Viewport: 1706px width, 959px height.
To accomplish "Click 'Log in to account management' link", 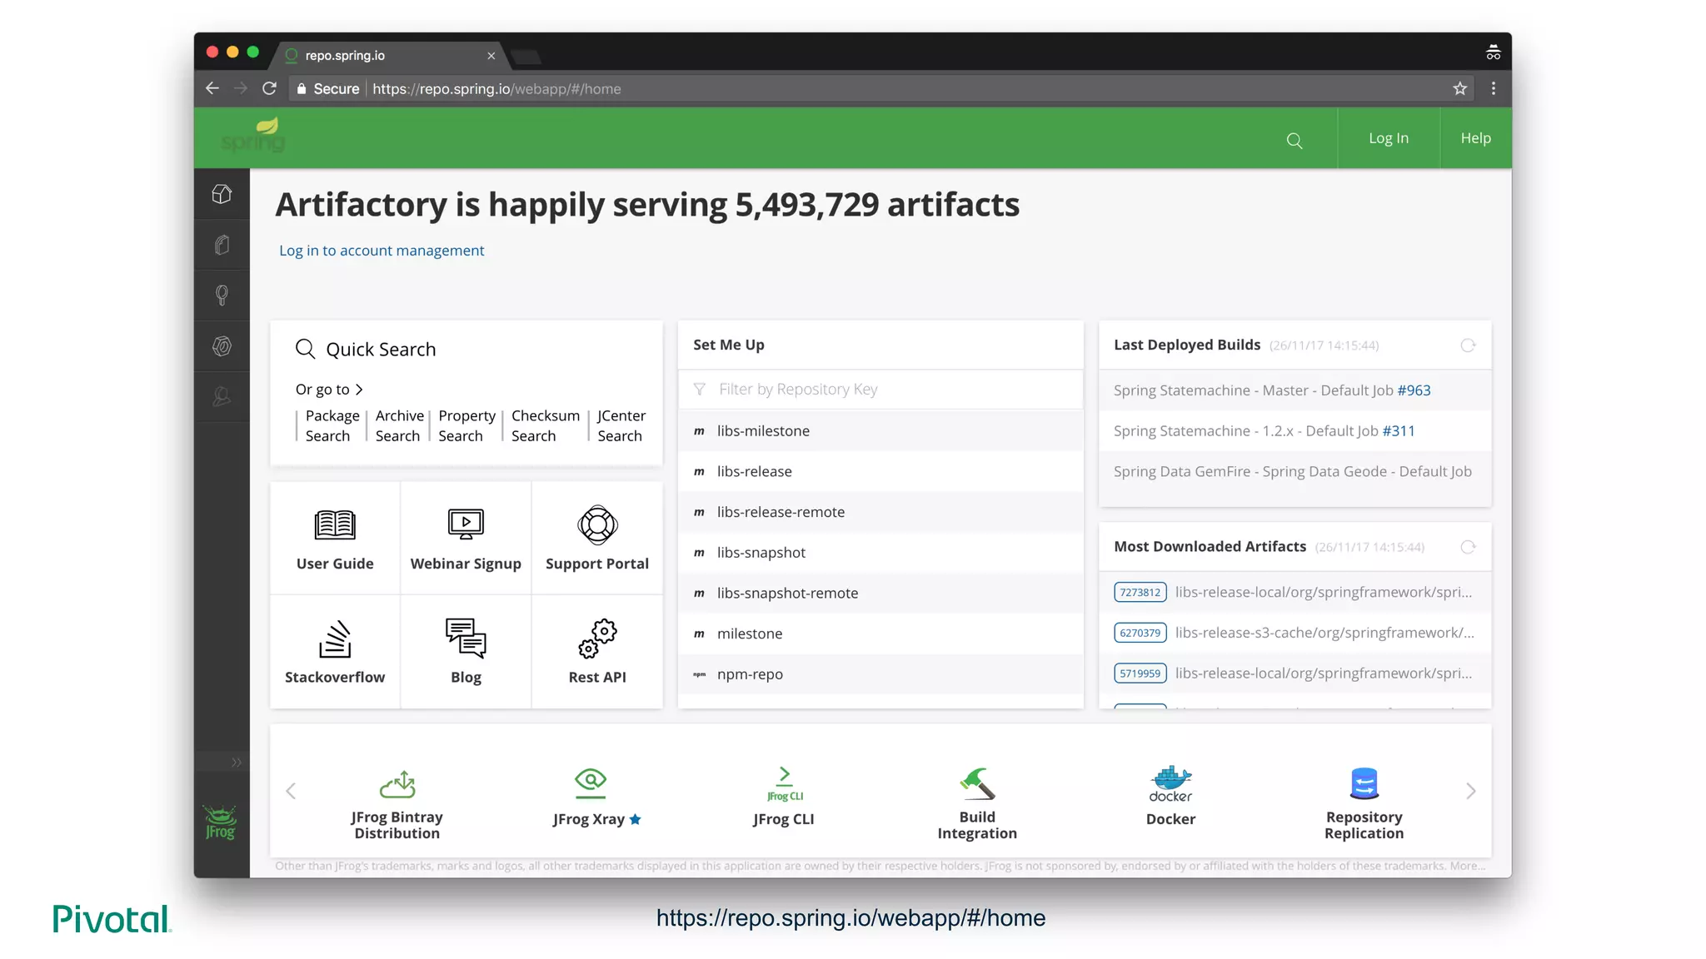I will pos(382,251).
